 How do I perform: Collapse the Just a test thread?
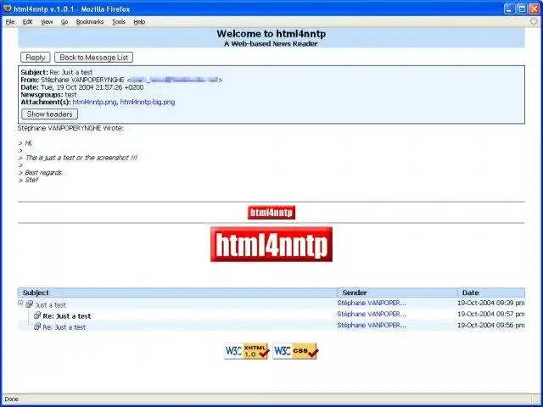[x=20, y=304]
